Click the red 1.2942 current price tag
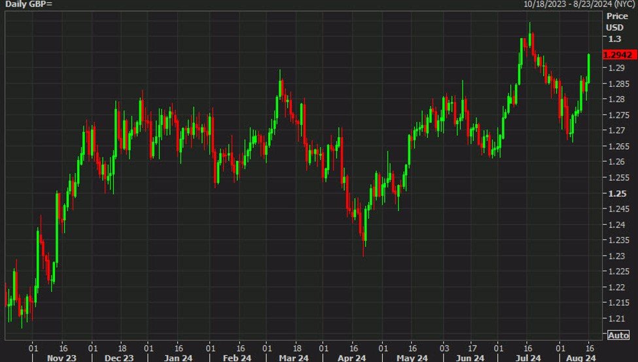 point(618,56)
